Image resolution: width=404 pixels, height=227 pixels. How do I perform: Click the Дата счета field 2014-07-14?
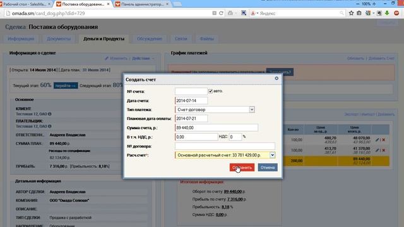tap(191, 101)
